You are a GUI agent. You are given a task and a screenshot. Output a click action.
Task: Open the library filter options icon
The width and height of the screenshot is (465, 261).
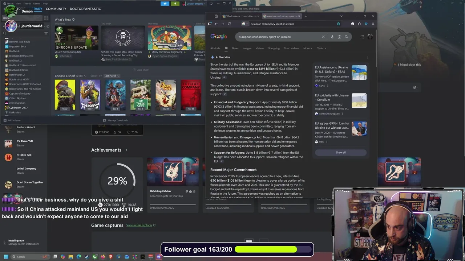point(46,33)
